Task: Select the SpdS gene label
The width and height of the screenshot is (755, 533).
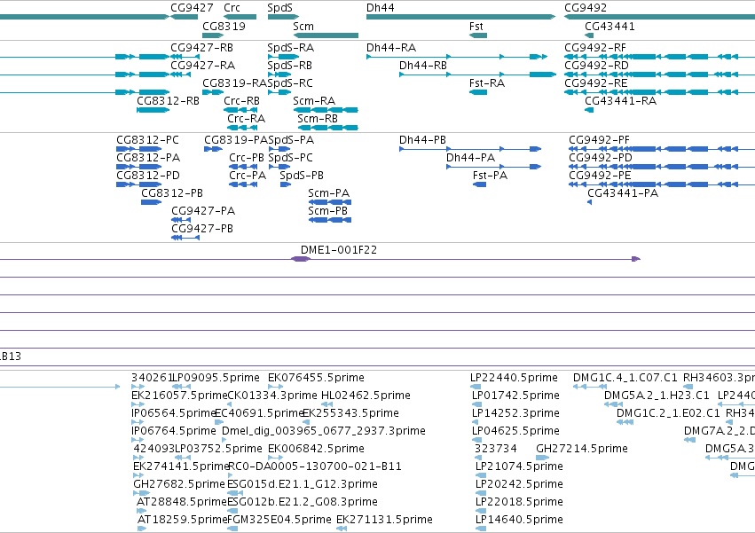Action: (x=279, y=8)
